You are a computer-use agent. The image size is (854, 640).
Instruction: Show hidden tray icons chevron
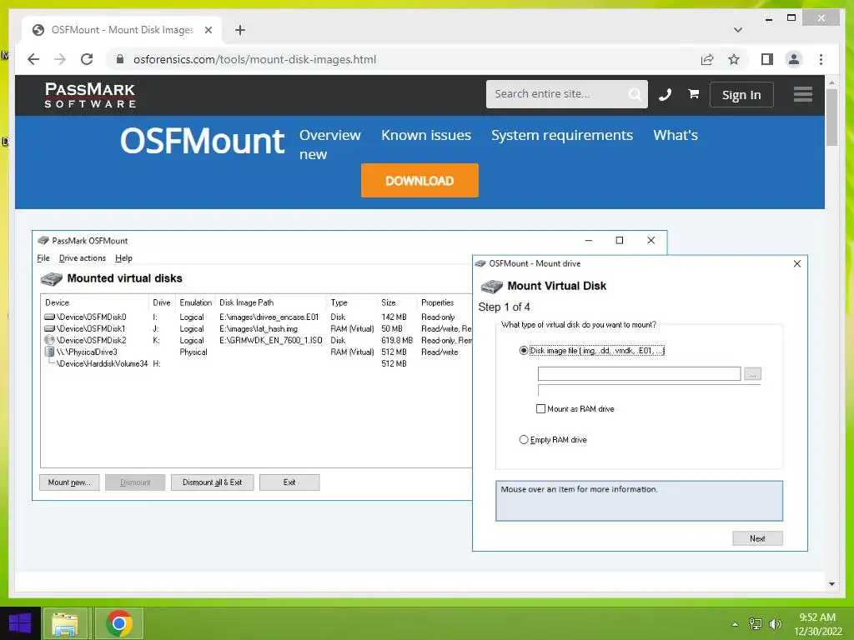coord(736,624)
